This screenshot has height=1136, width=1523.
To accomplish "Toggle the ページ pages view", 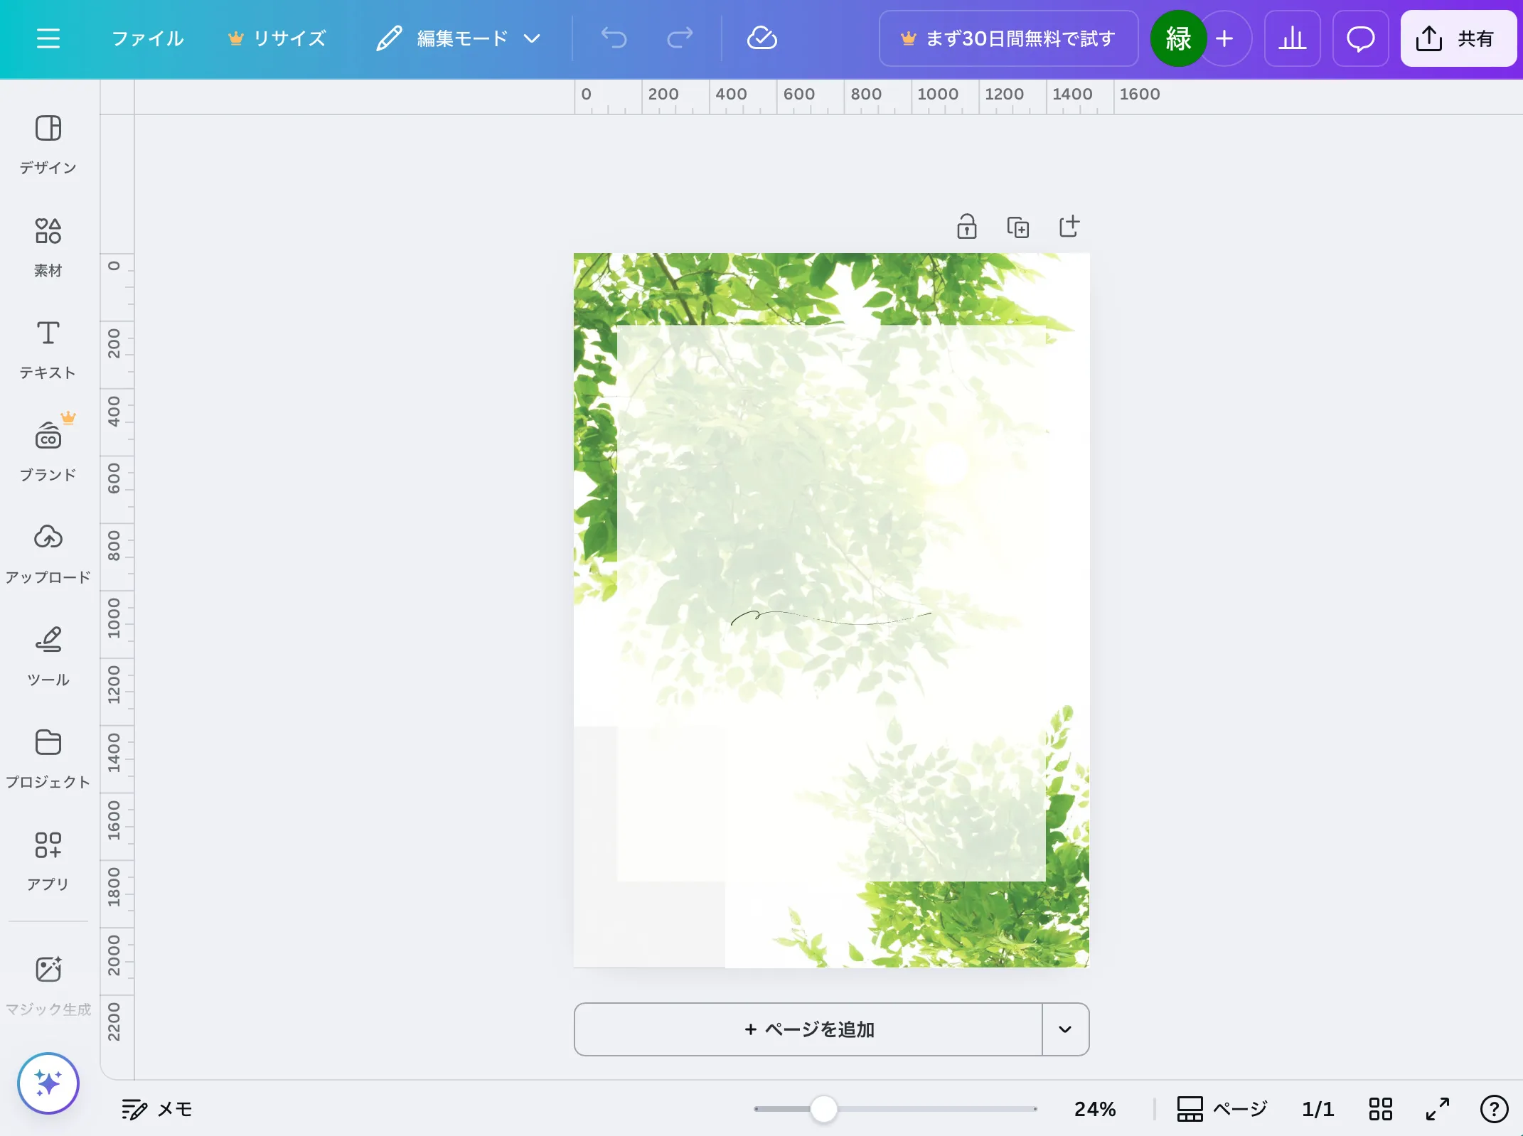I will pyautogui.click(x=1222, y=1108).
